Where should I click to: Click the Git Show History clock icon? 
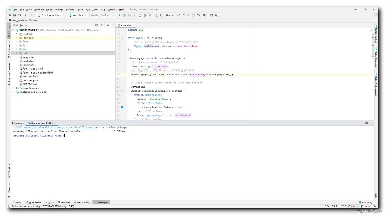193,15
